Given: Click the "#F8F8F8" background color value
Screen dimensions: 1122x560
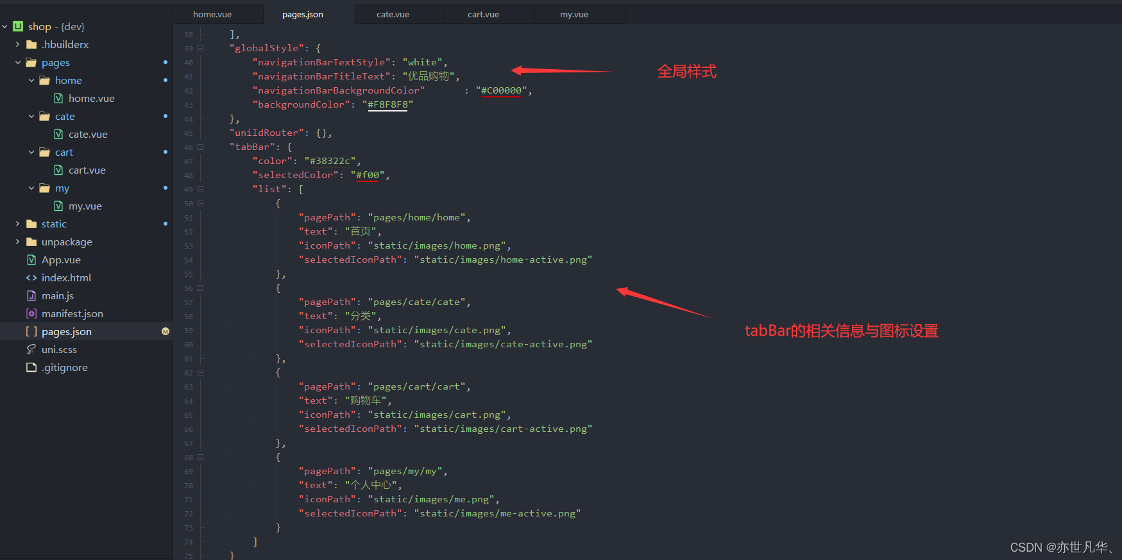Looking at the screenshot, I should click(x=387, y=104).
